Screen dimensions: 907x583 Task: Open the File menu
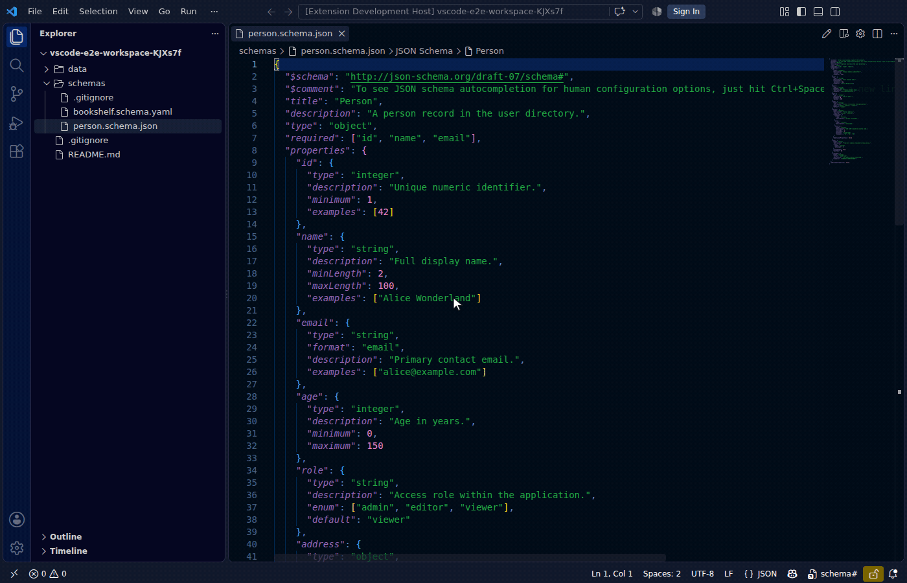click(35, 12)
